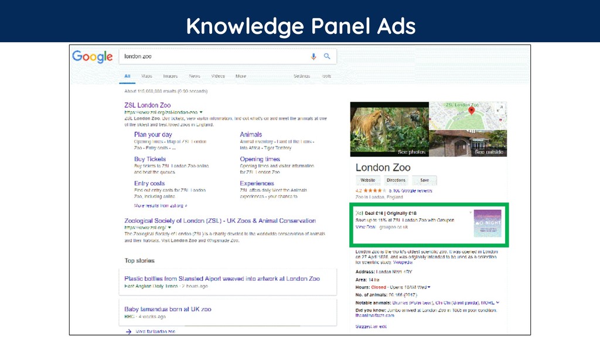Screen dimensions: 600x337
Task: Open Baby tamandua born at UK zoo story
Action: click(x=168, y=309)
